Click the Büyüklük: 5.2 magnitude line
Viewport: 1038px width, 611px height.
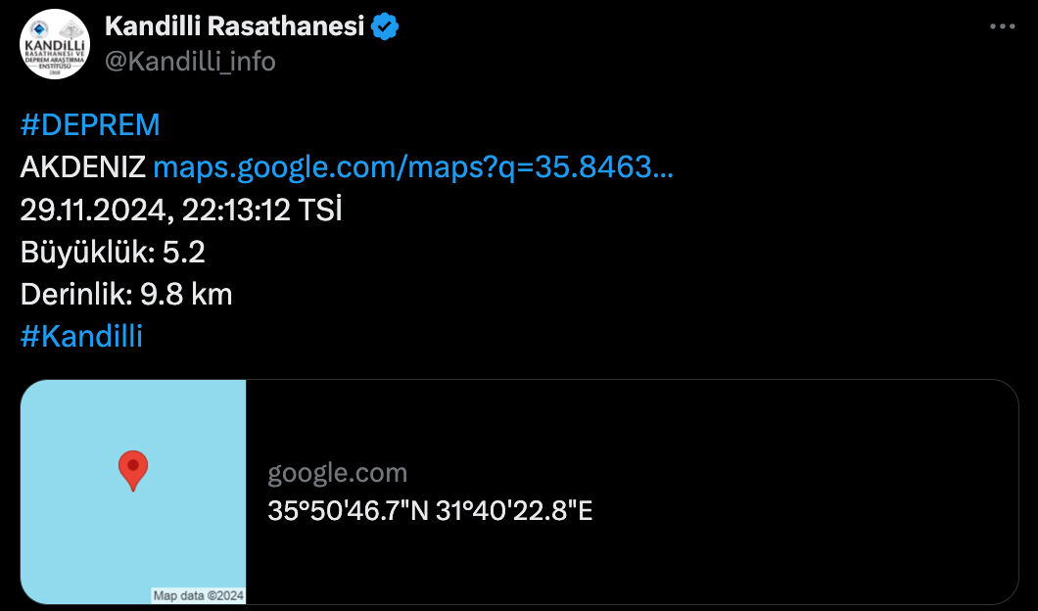point(113,252)
